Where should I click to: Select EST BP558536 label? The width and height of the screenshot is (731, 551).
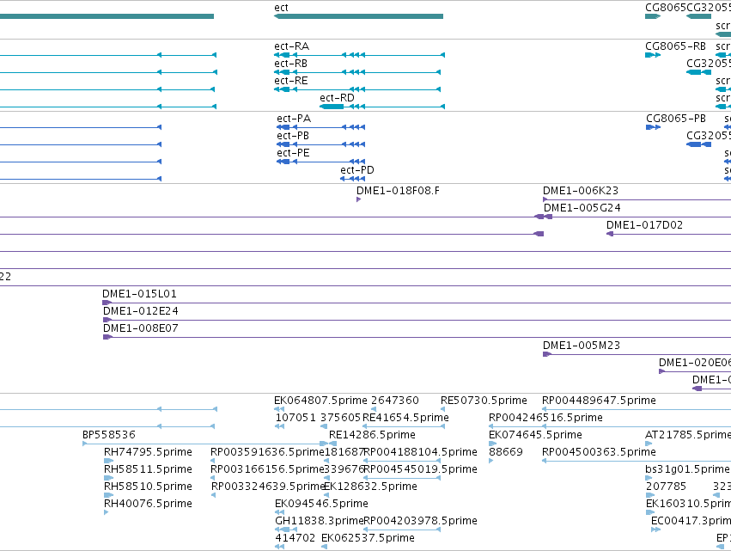click(109, 435)
